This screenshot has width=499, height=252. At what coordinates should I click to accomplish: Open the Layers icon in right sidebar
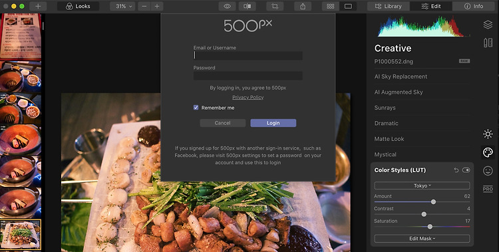point(488,25)
